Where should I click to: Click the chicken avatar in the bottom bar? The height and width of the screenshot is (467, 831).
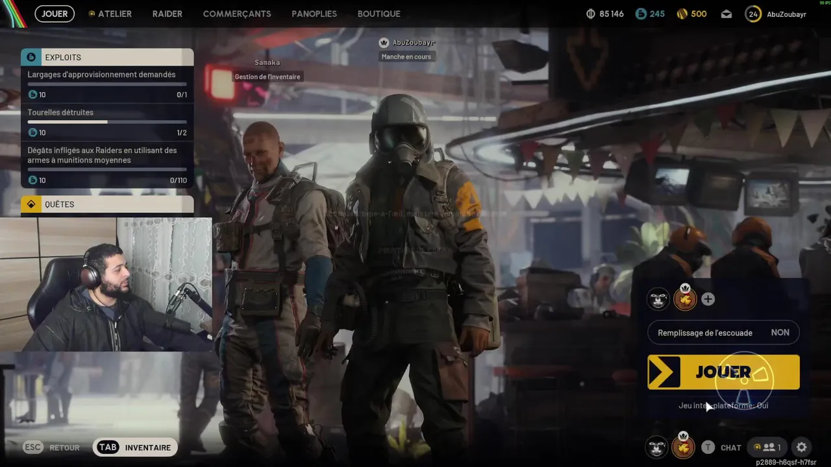[683, 447]
